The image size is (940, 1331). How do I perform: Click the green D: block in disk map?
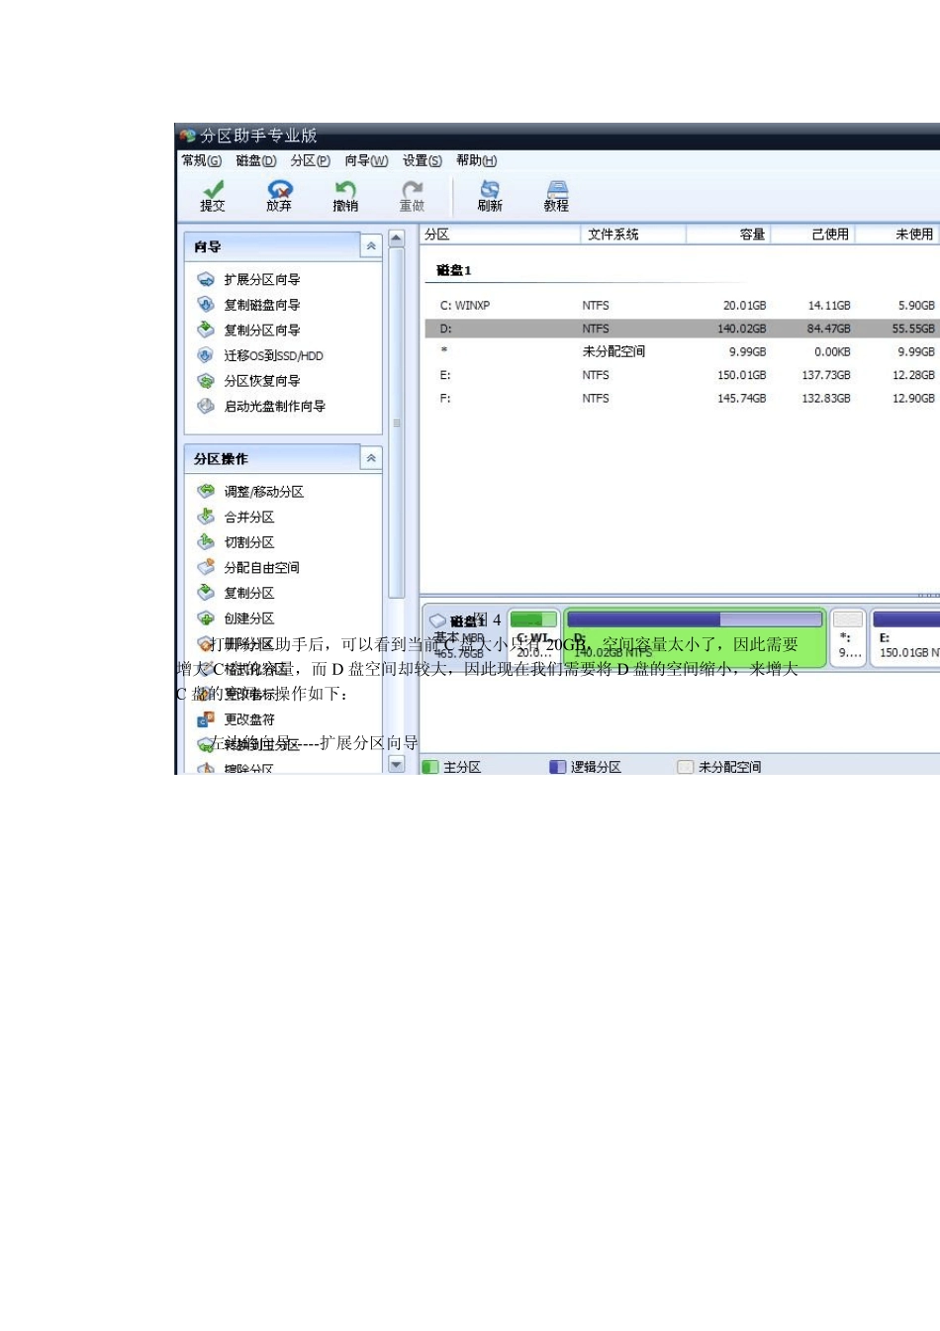(695, 638)
